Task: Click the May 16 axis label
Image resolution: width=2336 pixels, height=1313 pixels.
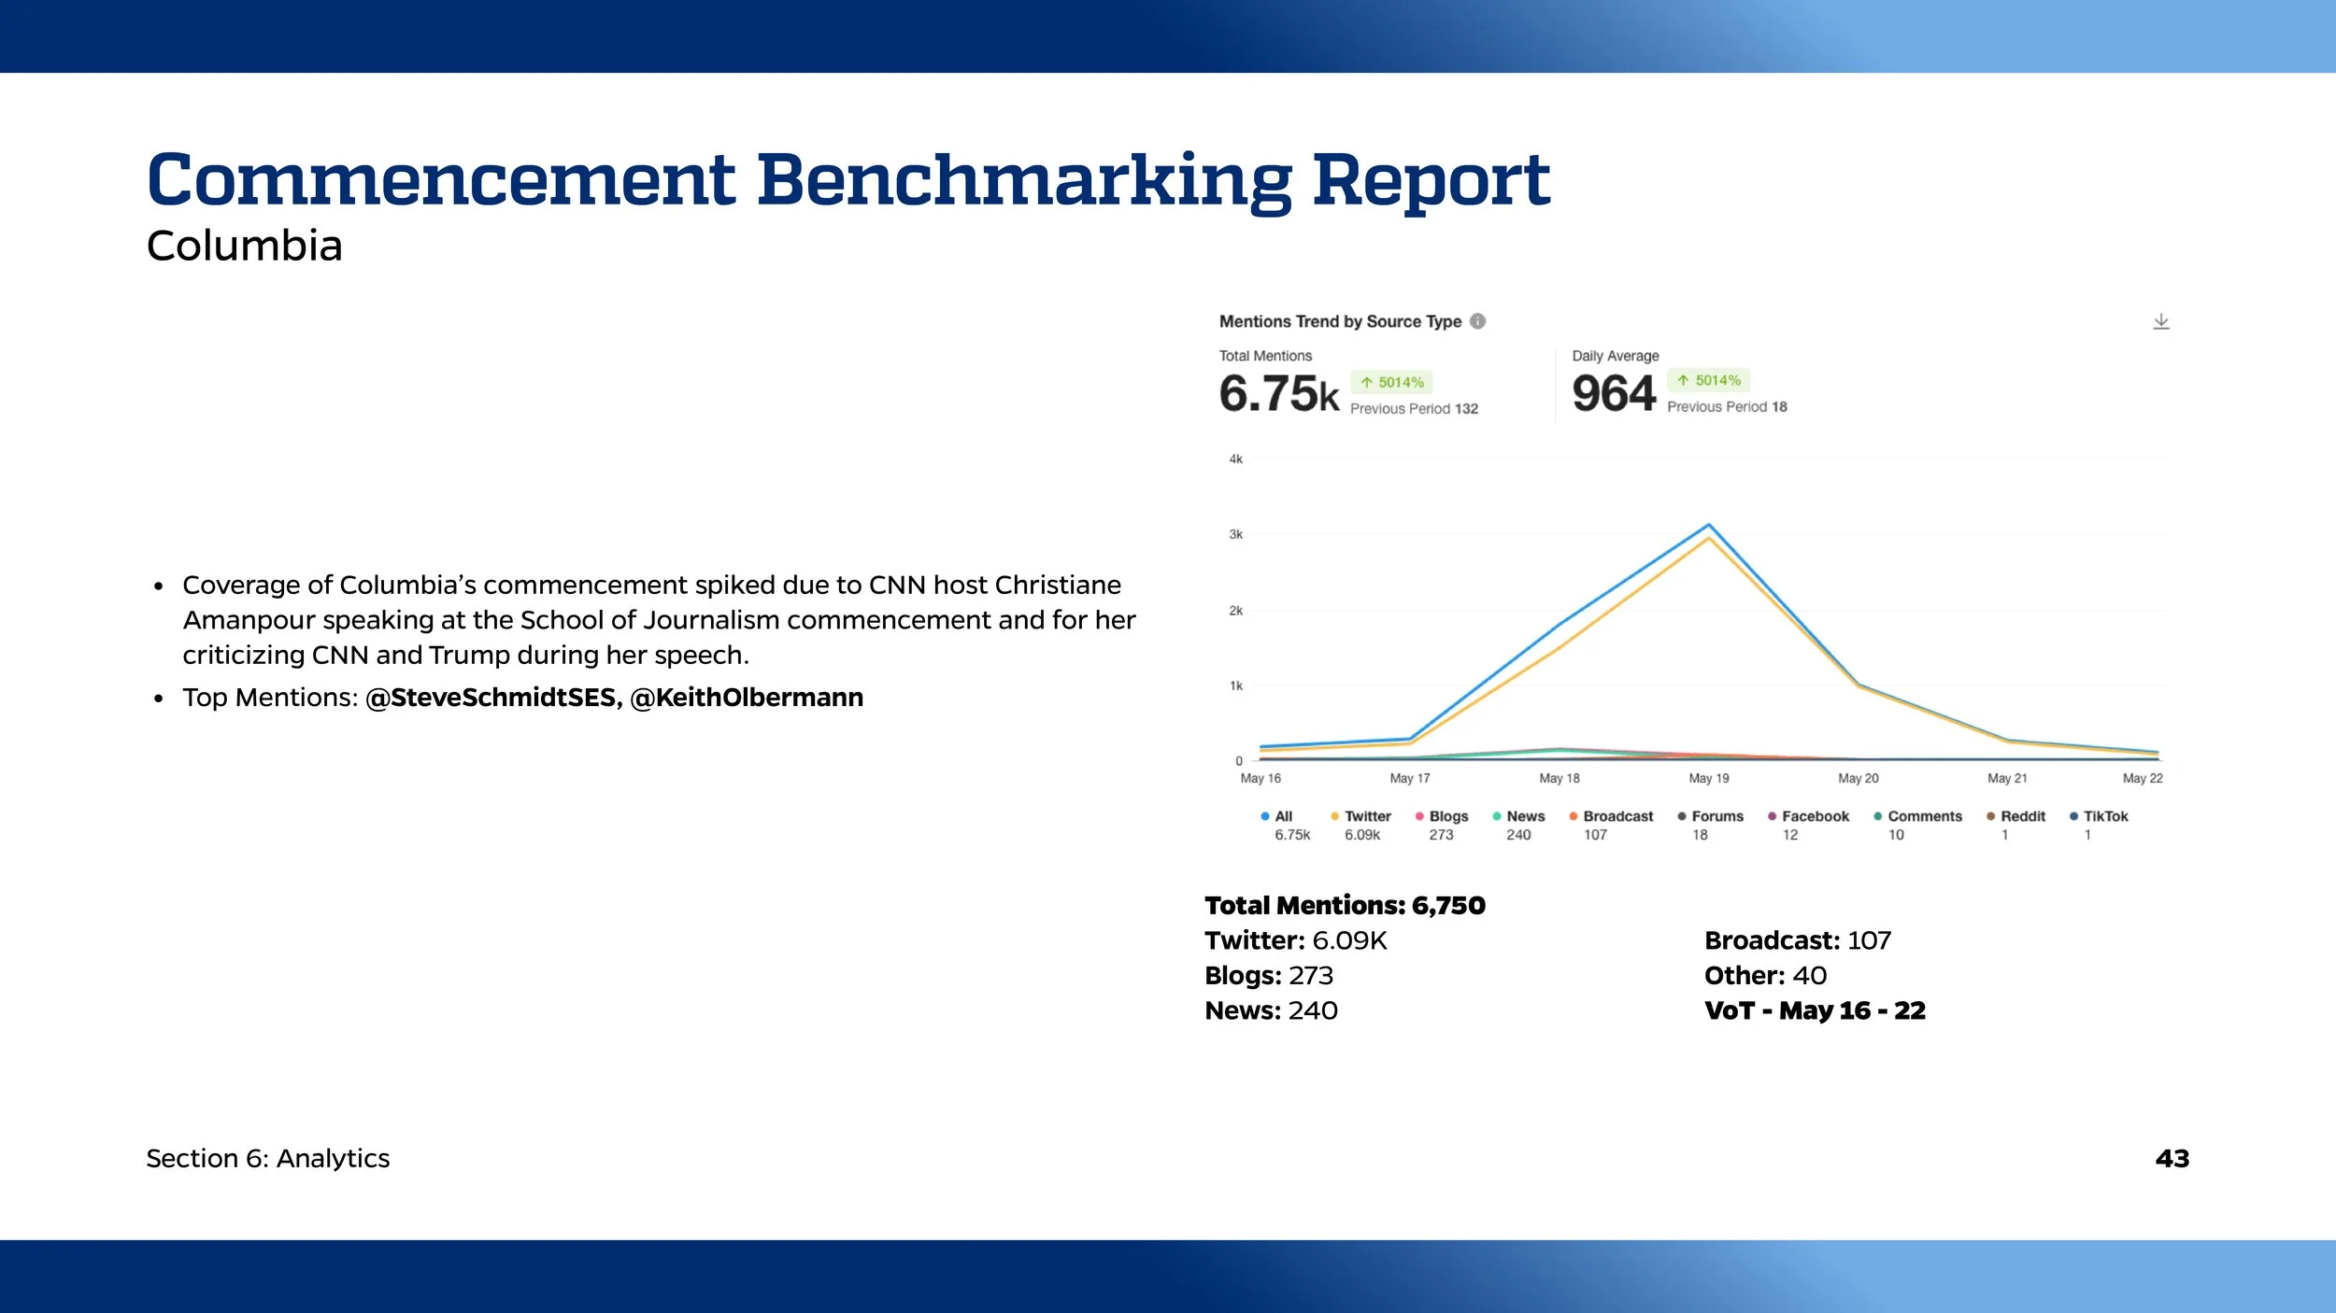Action: pos(1263,778)
